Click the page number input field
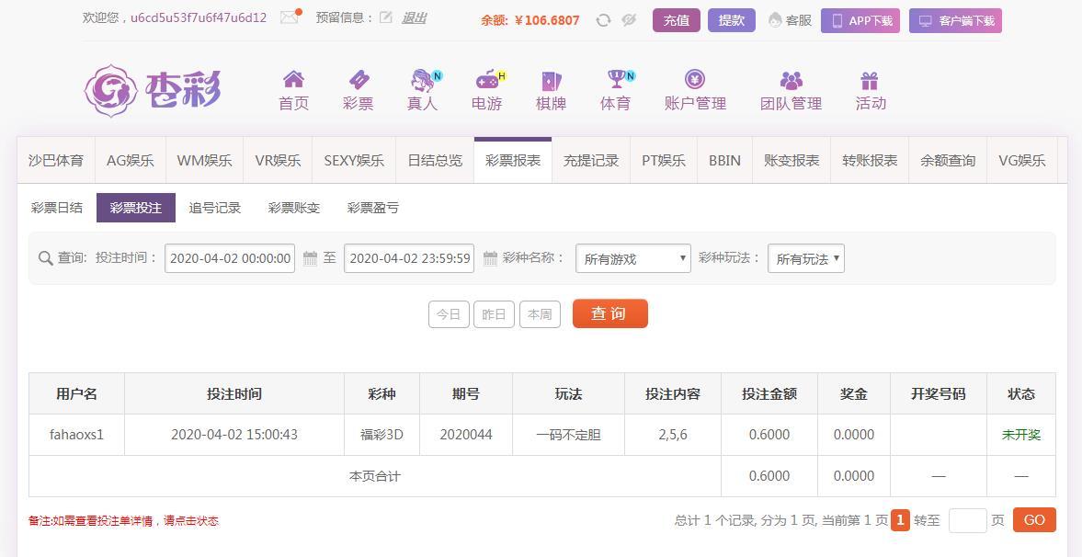The height and width of the screenshot is (557, 1082). (x=966, y=520)
